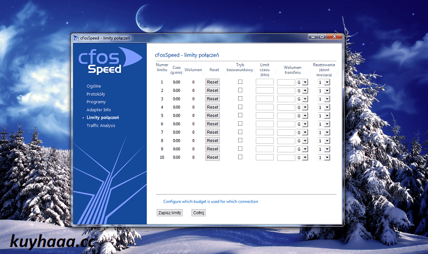Click transfer volume field for limit 3
428x254 pixels.
tap(286, 99)
